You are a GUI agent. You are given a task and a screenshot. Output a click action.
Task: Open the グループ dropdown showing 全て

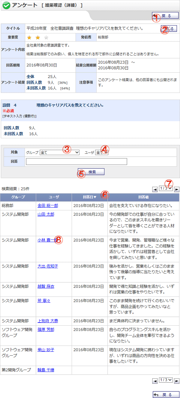click(60, 152)
